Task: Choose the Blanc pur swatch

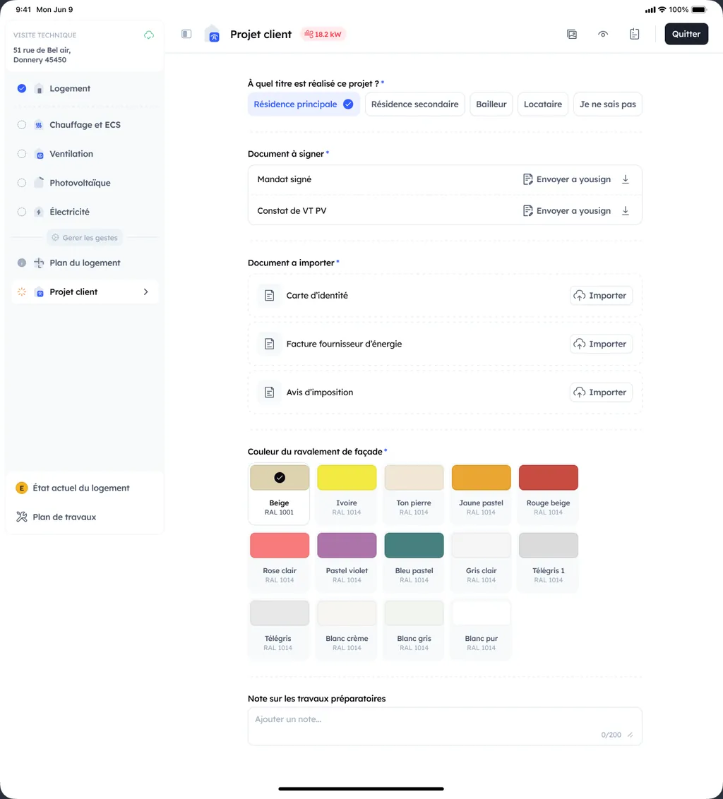Action: pyautogui.click(x=481, y=629)
